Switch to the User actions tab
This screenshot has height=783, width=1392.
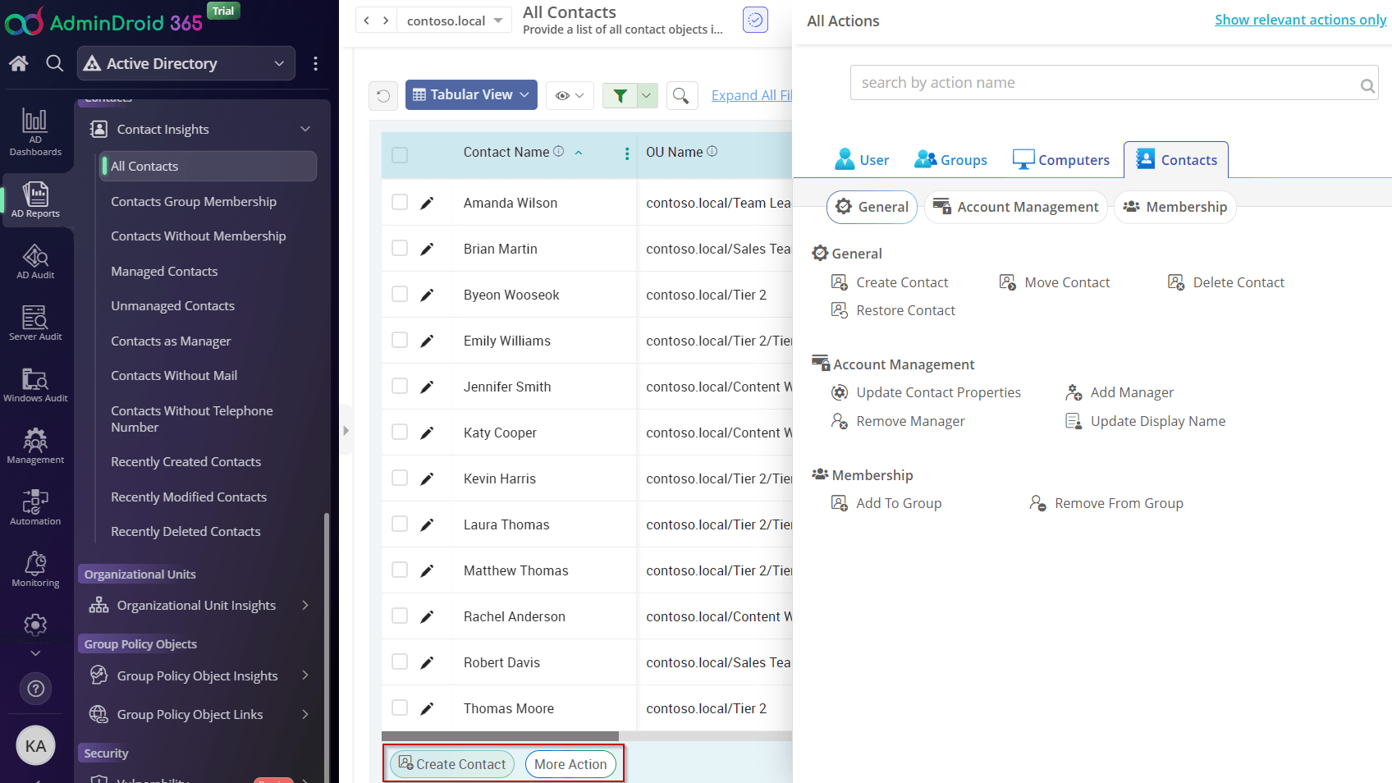coord(862,160)
